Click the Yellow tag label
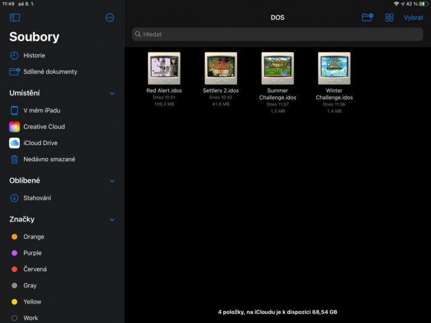431x323 pixels. (x=32, y=302)
